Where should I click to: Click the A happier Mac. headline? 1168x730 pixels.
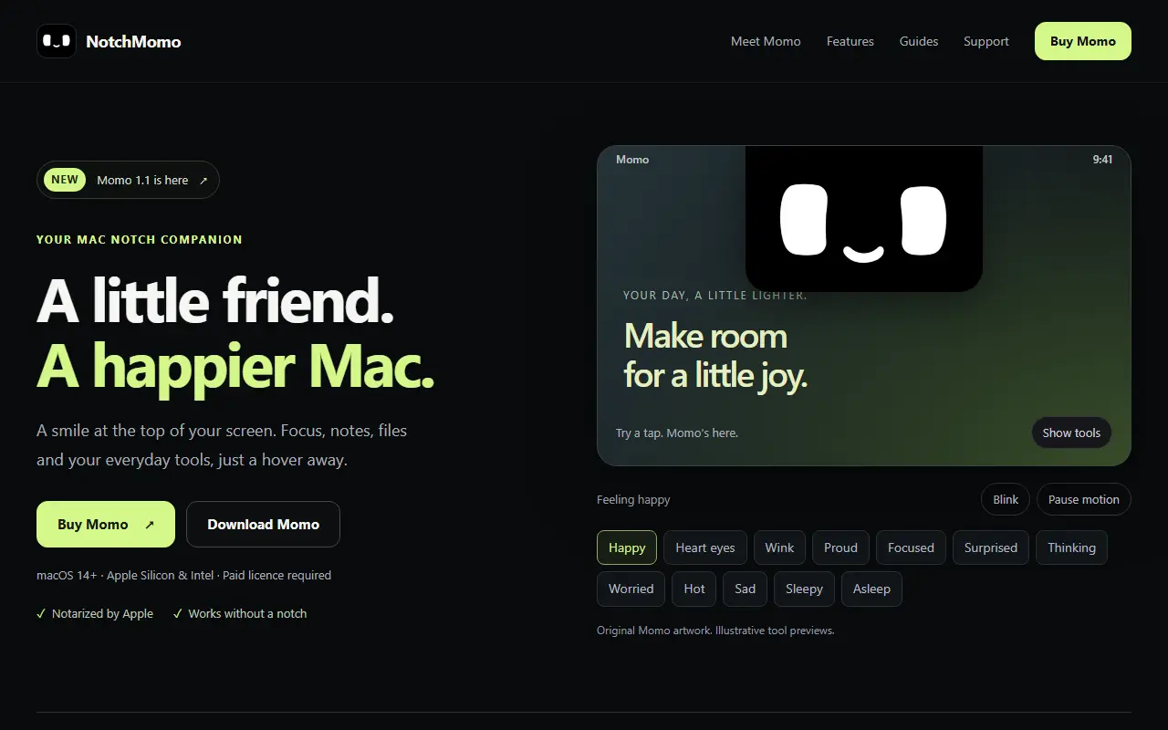235,366
